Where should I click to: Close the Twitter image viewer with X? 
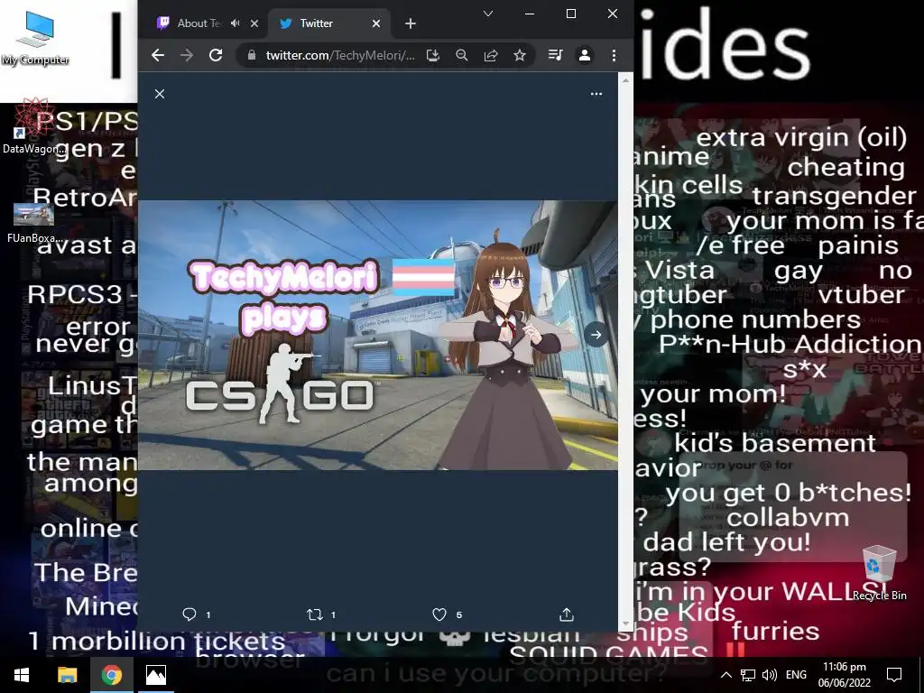coord(160,94)
